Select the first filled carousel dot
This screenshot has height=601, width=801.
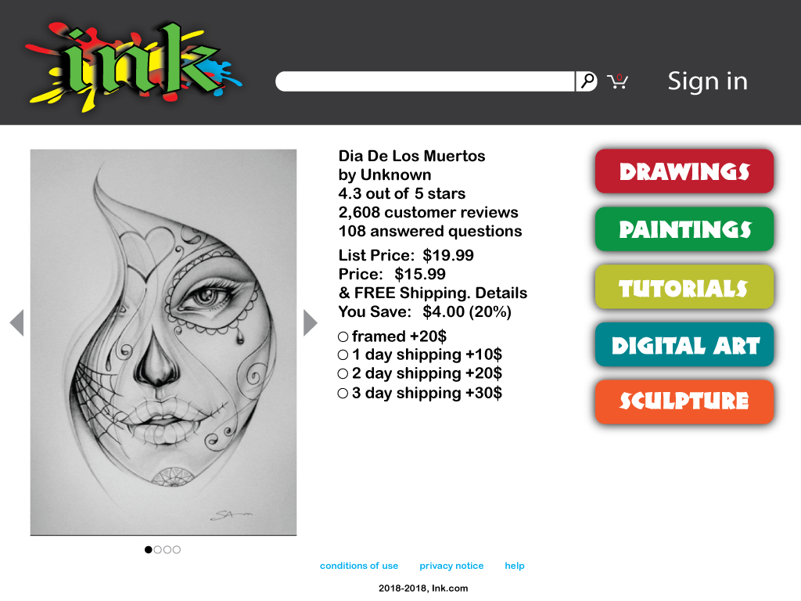[x=148, y=549]
